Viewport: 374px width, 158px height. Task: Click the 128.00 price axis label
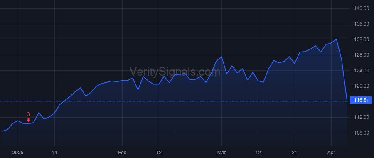click(x=362, y=55)
